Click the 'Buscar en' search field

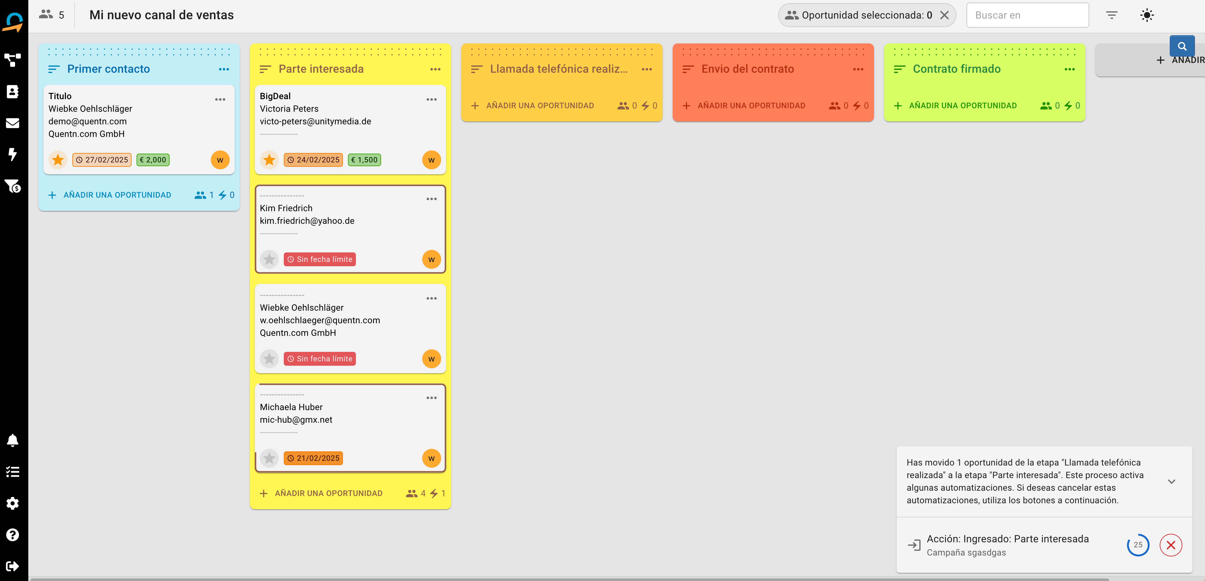[1027, 15]
